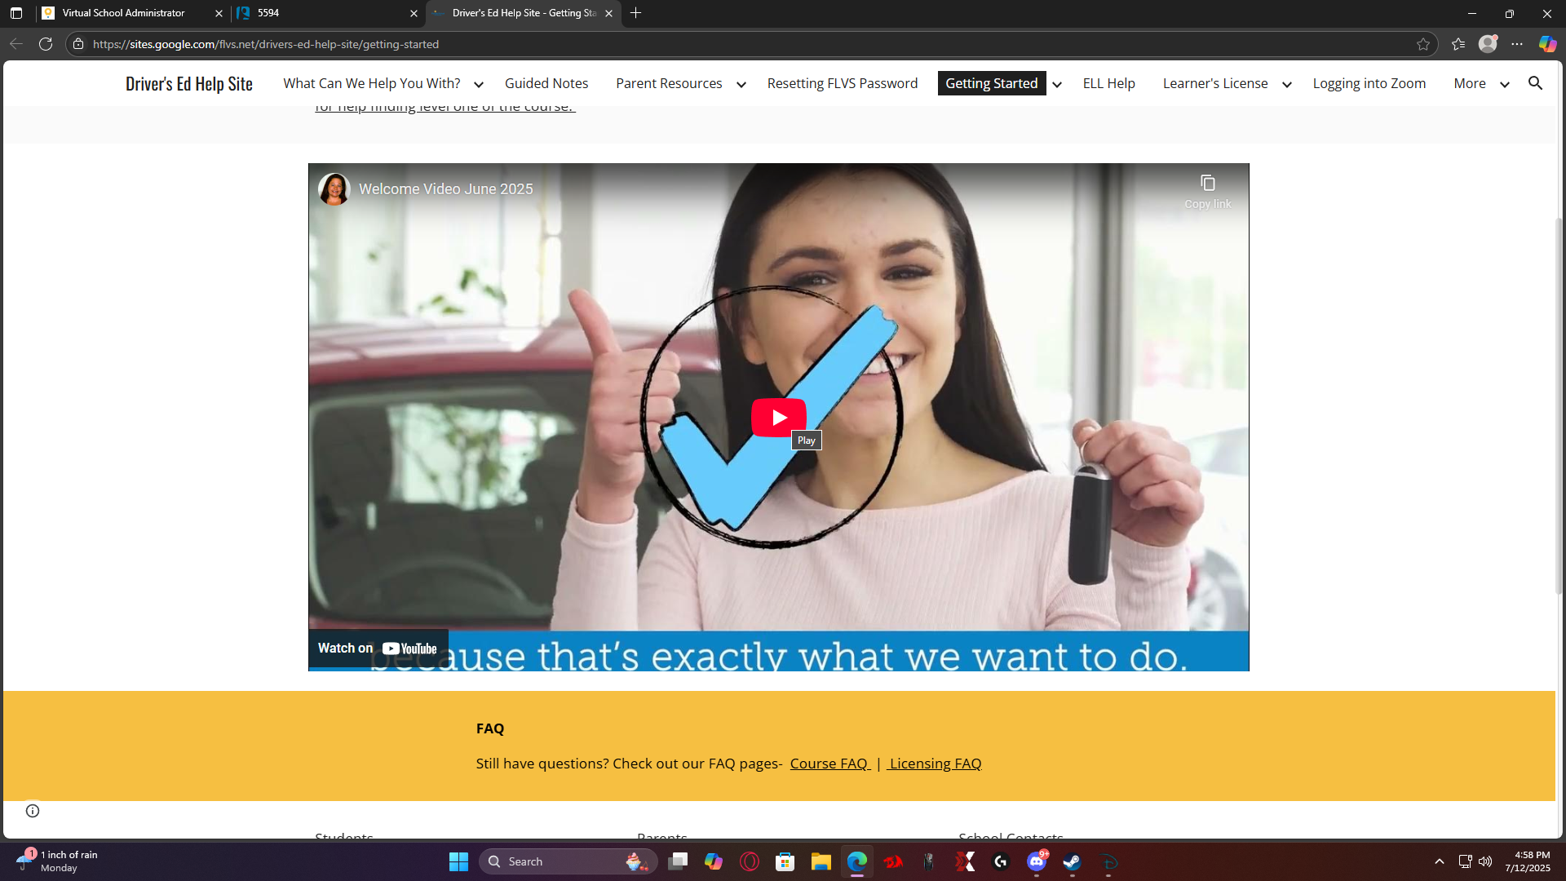This screenshot has width=1566, height=881.
Task: Click the Copy link icon on video
Action: 1207,184
